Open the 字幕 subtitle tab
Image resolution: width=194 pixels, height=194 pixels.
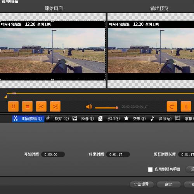pyautogui.click(x=185, y=119)
